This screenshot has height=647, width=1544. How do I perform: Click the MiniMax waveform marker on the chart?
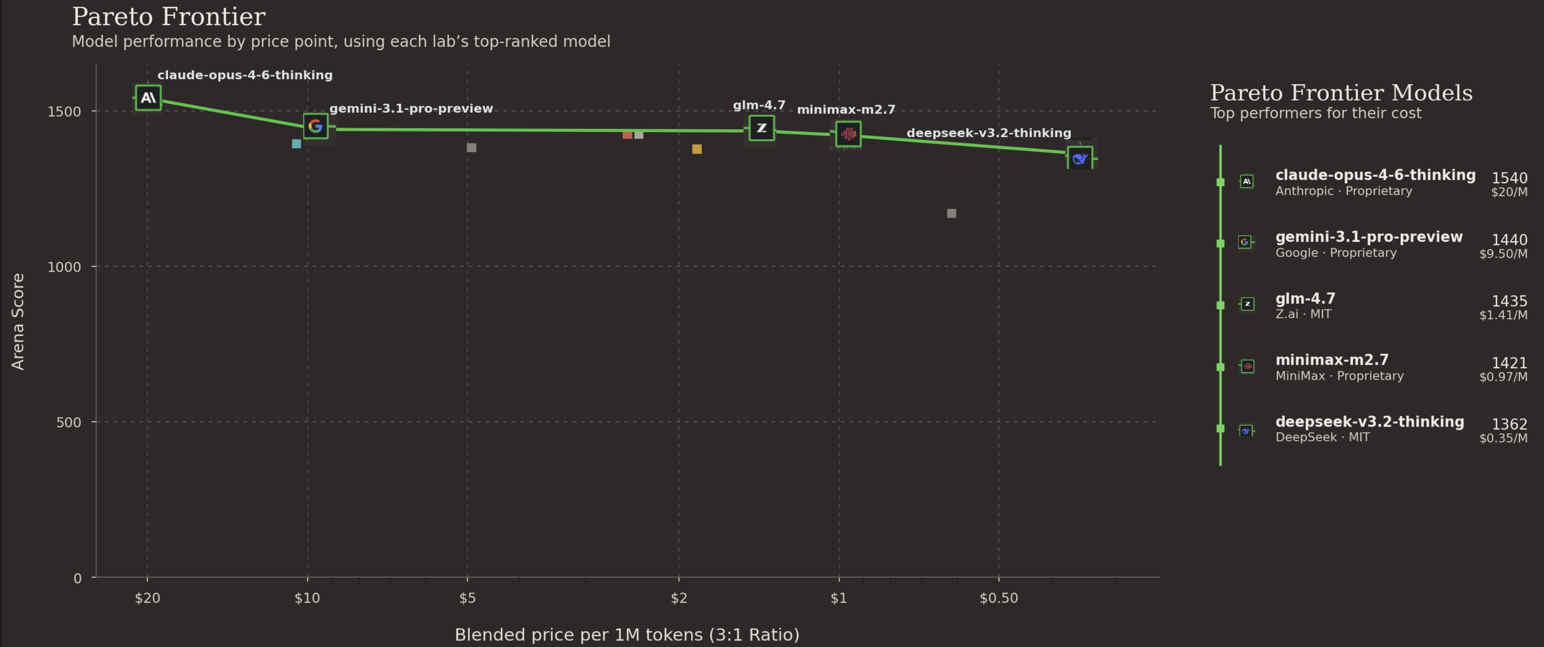pos(848,134)
